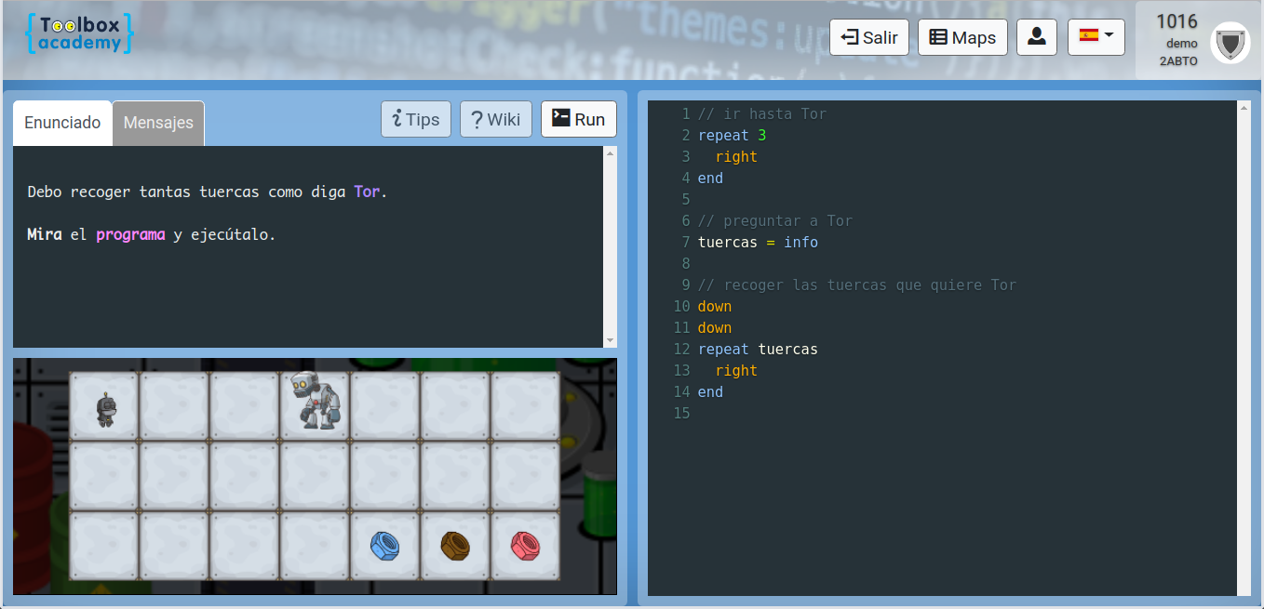
Task: Click the brown nut on the board
Action: 455,545
